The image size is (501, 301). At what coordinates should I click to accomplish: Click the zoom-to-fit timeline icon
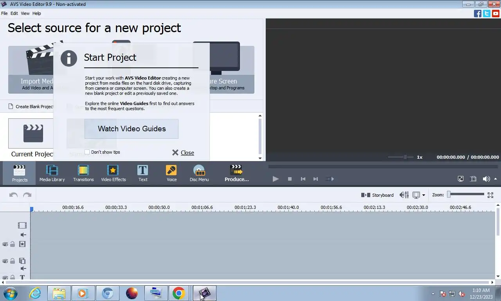[490, 195]
